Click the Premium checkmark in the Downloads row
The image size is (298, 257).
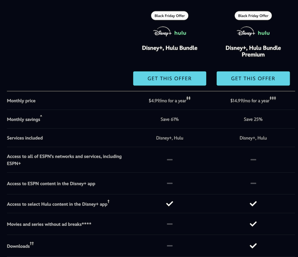[x=253, y=246]
